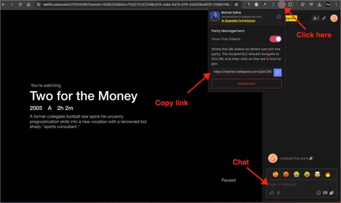Open the GIF picker icon
This screenshot has height=203, width=341.
pos(325,193)
